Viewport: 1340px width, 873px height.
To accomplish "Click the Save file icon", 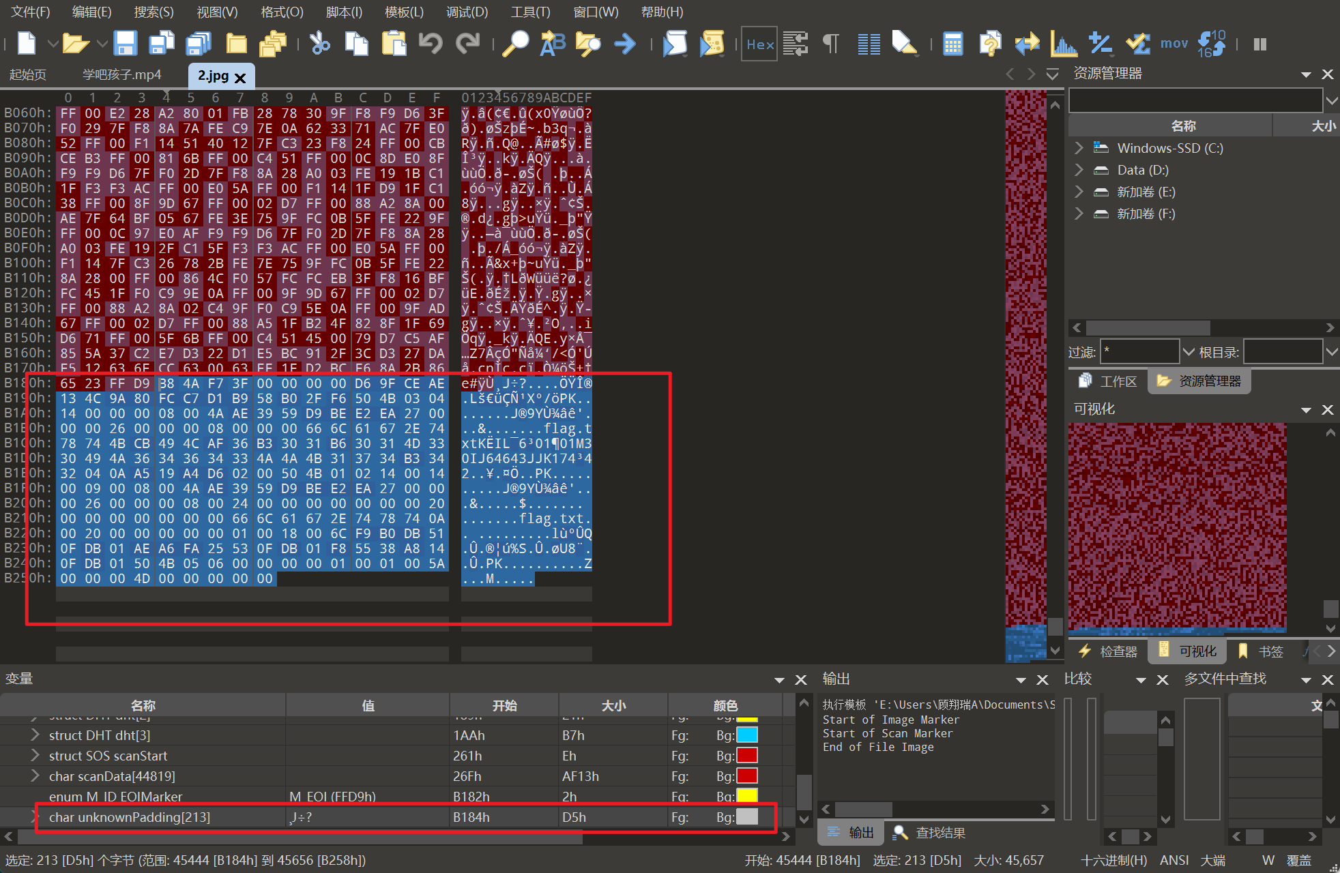I will (125, 44).
